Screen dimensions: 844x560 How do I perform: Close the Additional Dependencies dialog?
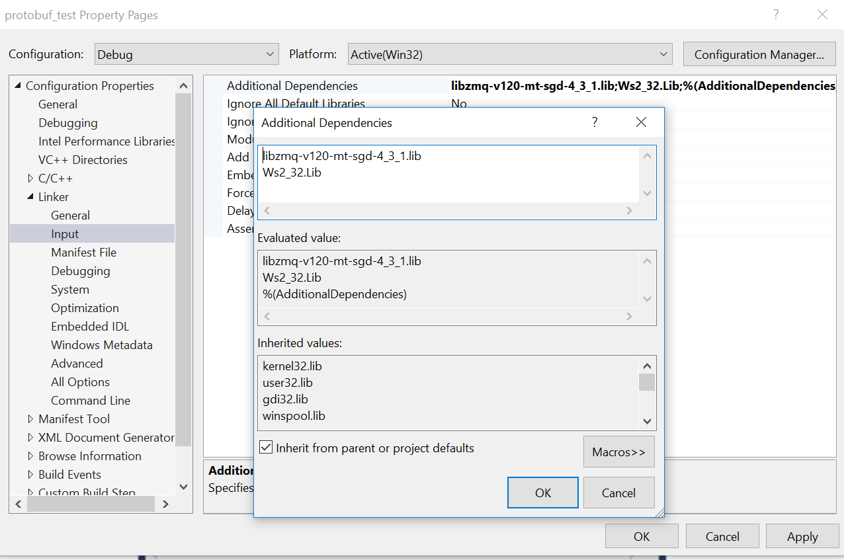point(640,122)
